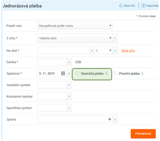Image resolution: width=160 pixels, height=141 pixels.
Task: Open Nápověda help in the header
Action: coord(150,6)
